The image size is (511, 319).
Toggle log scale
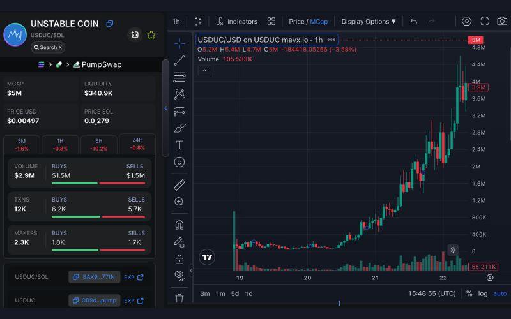pos(483,293)
